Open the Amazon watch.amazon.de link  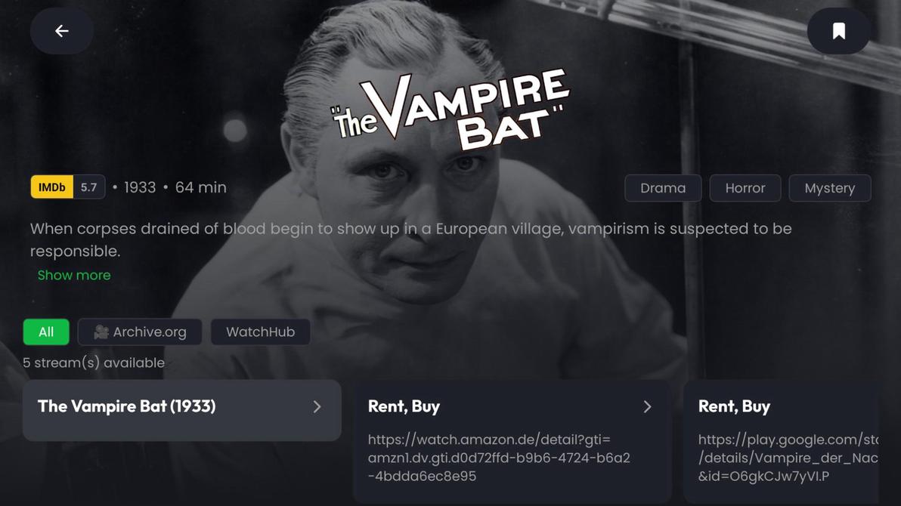tap(499, 458)
